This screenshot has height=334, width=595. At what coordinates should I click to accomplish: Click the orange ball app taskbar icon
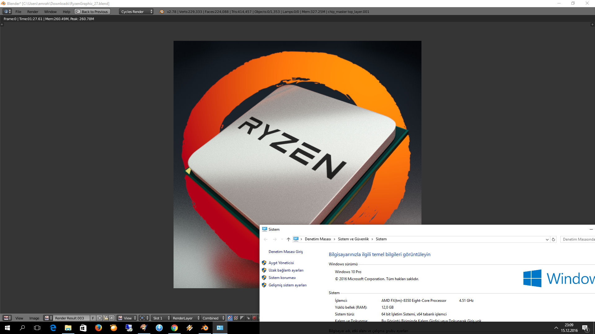point(114,328)
